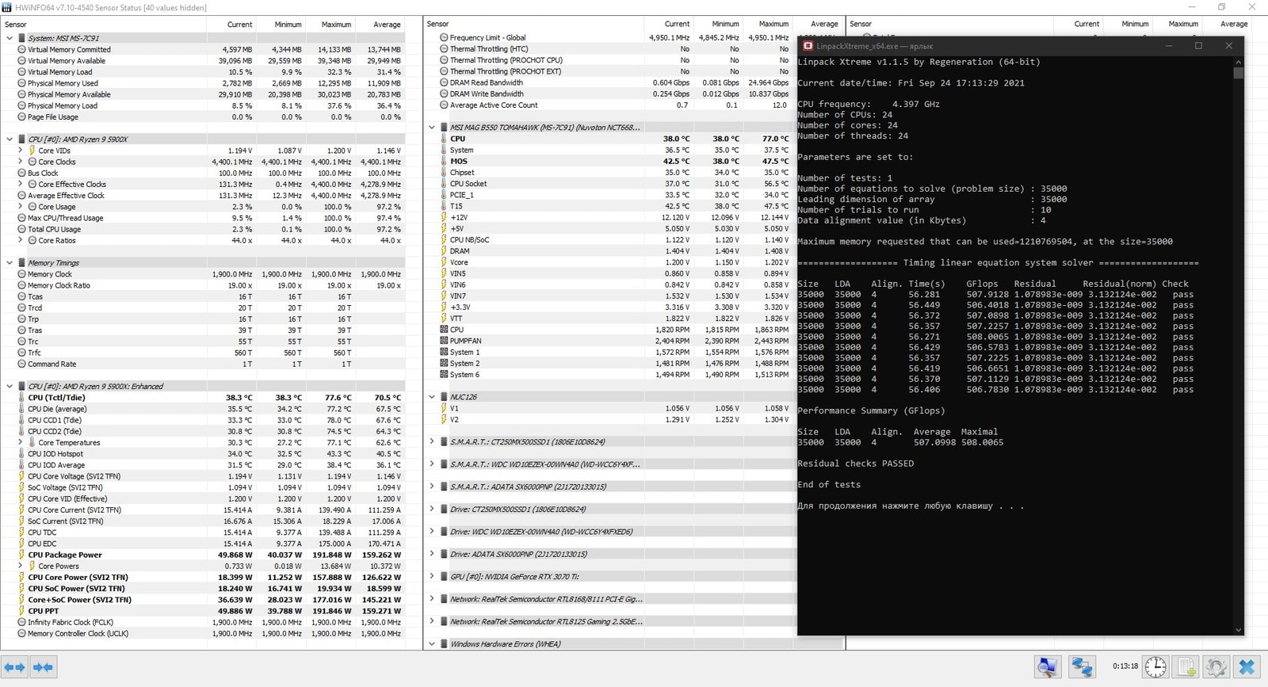Viewport: 1268px width, 687px height.
Task: Expand S.M.A.R.T. ADATA SX6000PNP section
Action: coord(432,487)
